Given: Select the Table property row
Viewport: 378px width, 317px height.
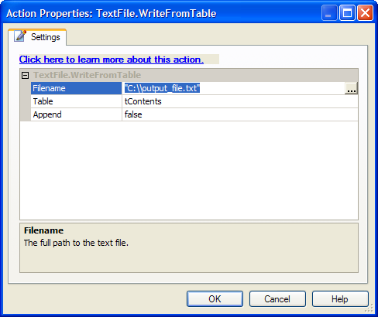Looking at the screenshot, I should (x=194, y=101).
